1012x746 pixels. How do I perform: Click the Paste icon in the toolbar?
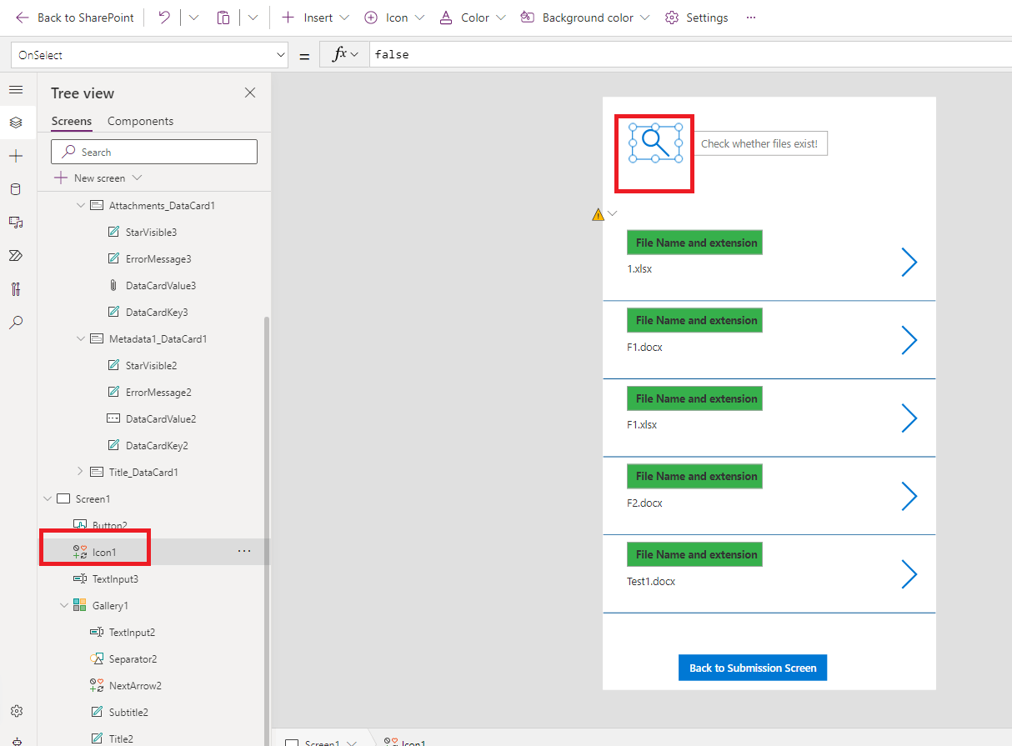click(223, 17)
